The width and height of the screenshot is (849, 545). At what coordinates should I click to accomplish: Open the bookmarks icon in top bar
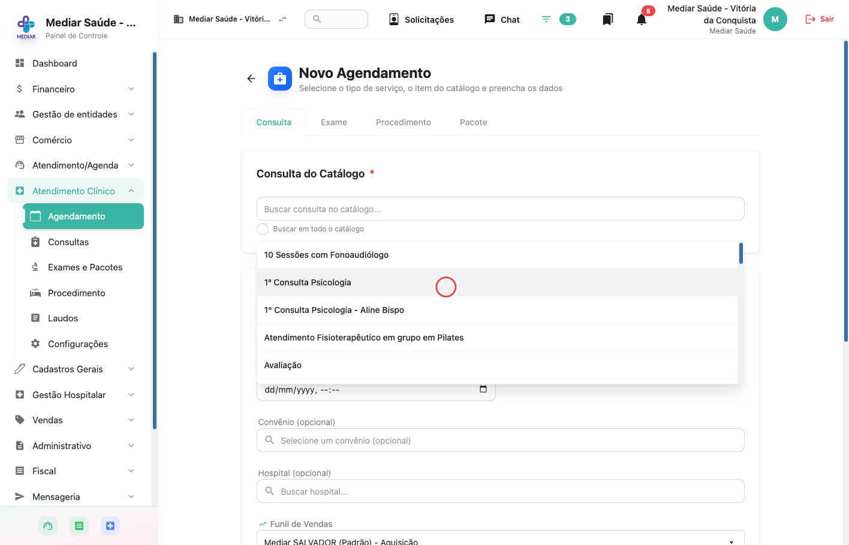[607, 19]
